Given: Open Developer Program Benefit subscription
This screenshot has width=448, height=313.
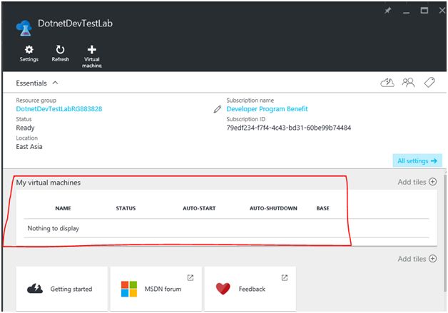Looking at the screenshot, I should click(267, 109).
